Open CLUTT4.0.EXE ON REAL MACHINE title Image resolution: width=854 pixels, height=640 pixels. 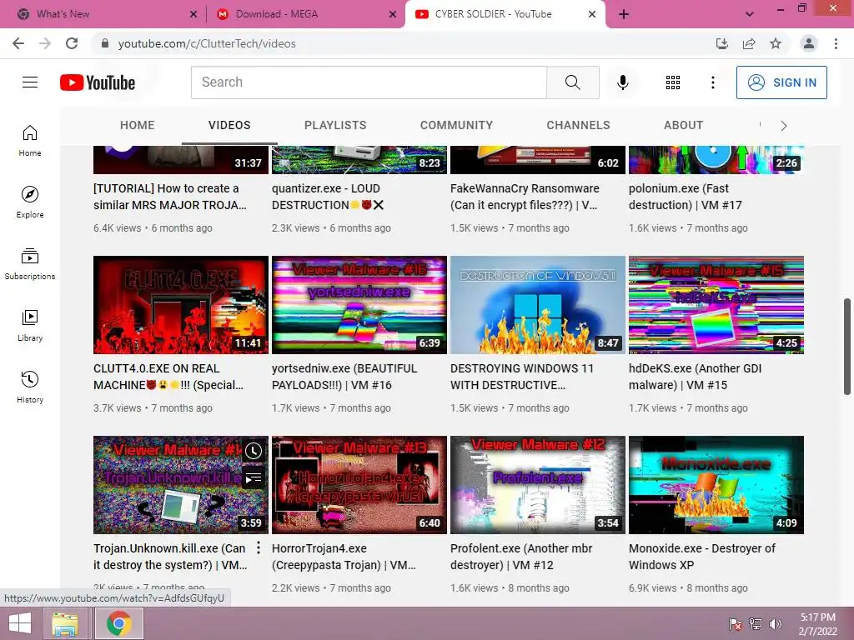click(x=168, y=377)
